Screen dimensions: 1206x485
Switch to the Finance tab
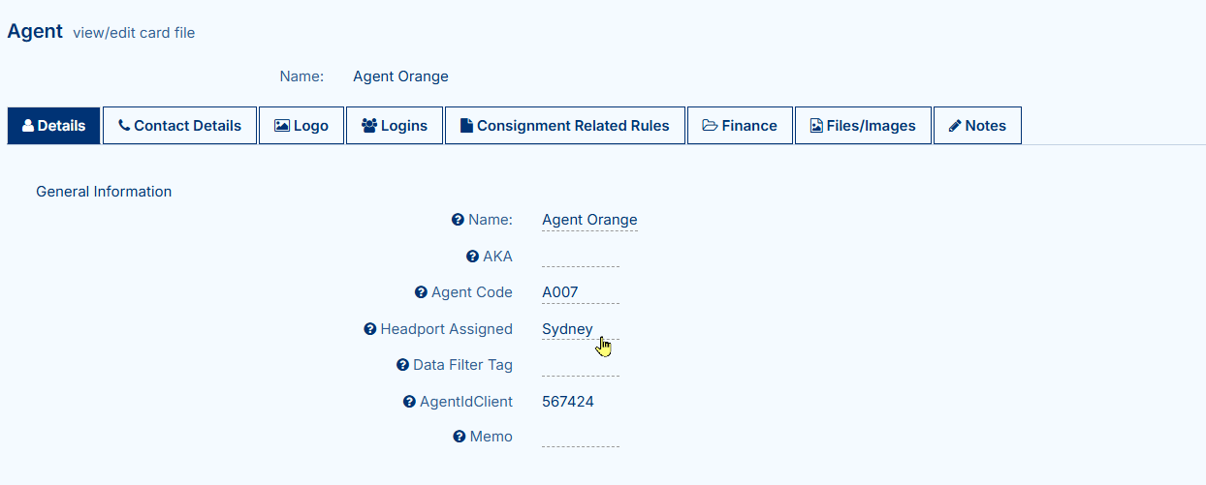tap(740, 126)
